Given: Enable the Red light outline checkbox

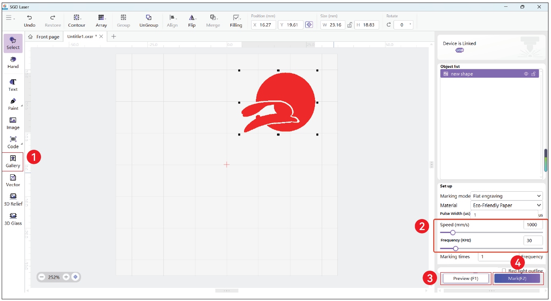Looking at the screenshot, I should (504, 271).
